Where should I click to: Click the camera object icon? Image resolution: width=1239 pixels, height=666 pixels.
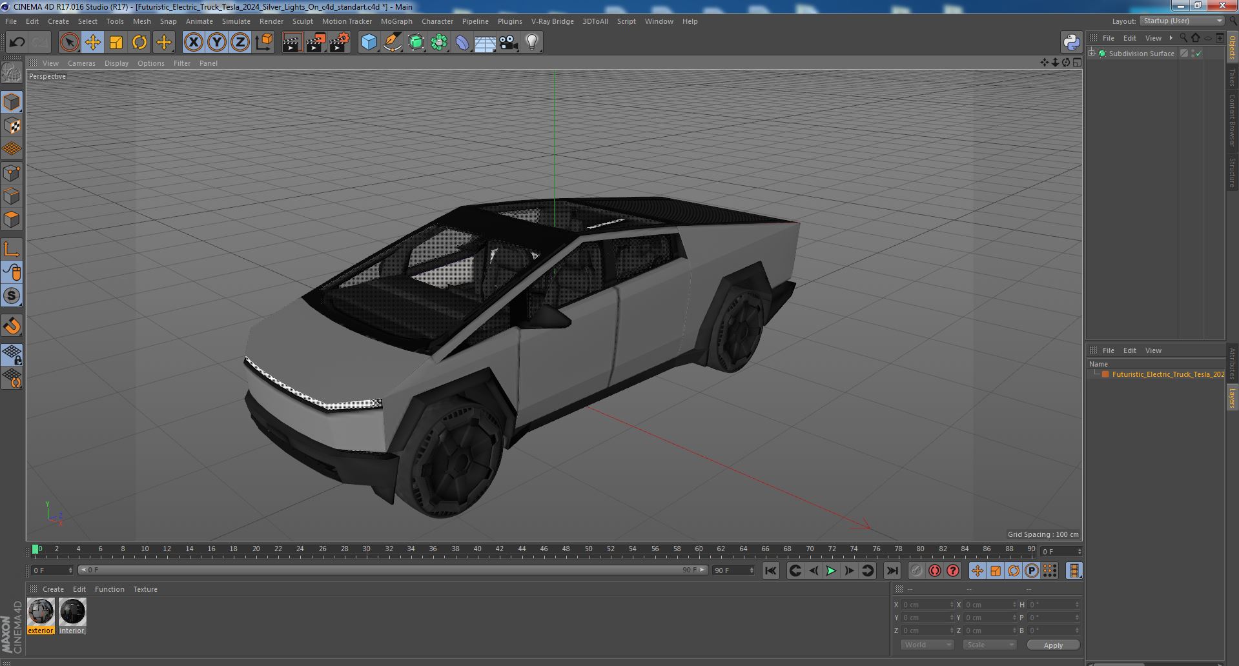(x=508, y=43)
